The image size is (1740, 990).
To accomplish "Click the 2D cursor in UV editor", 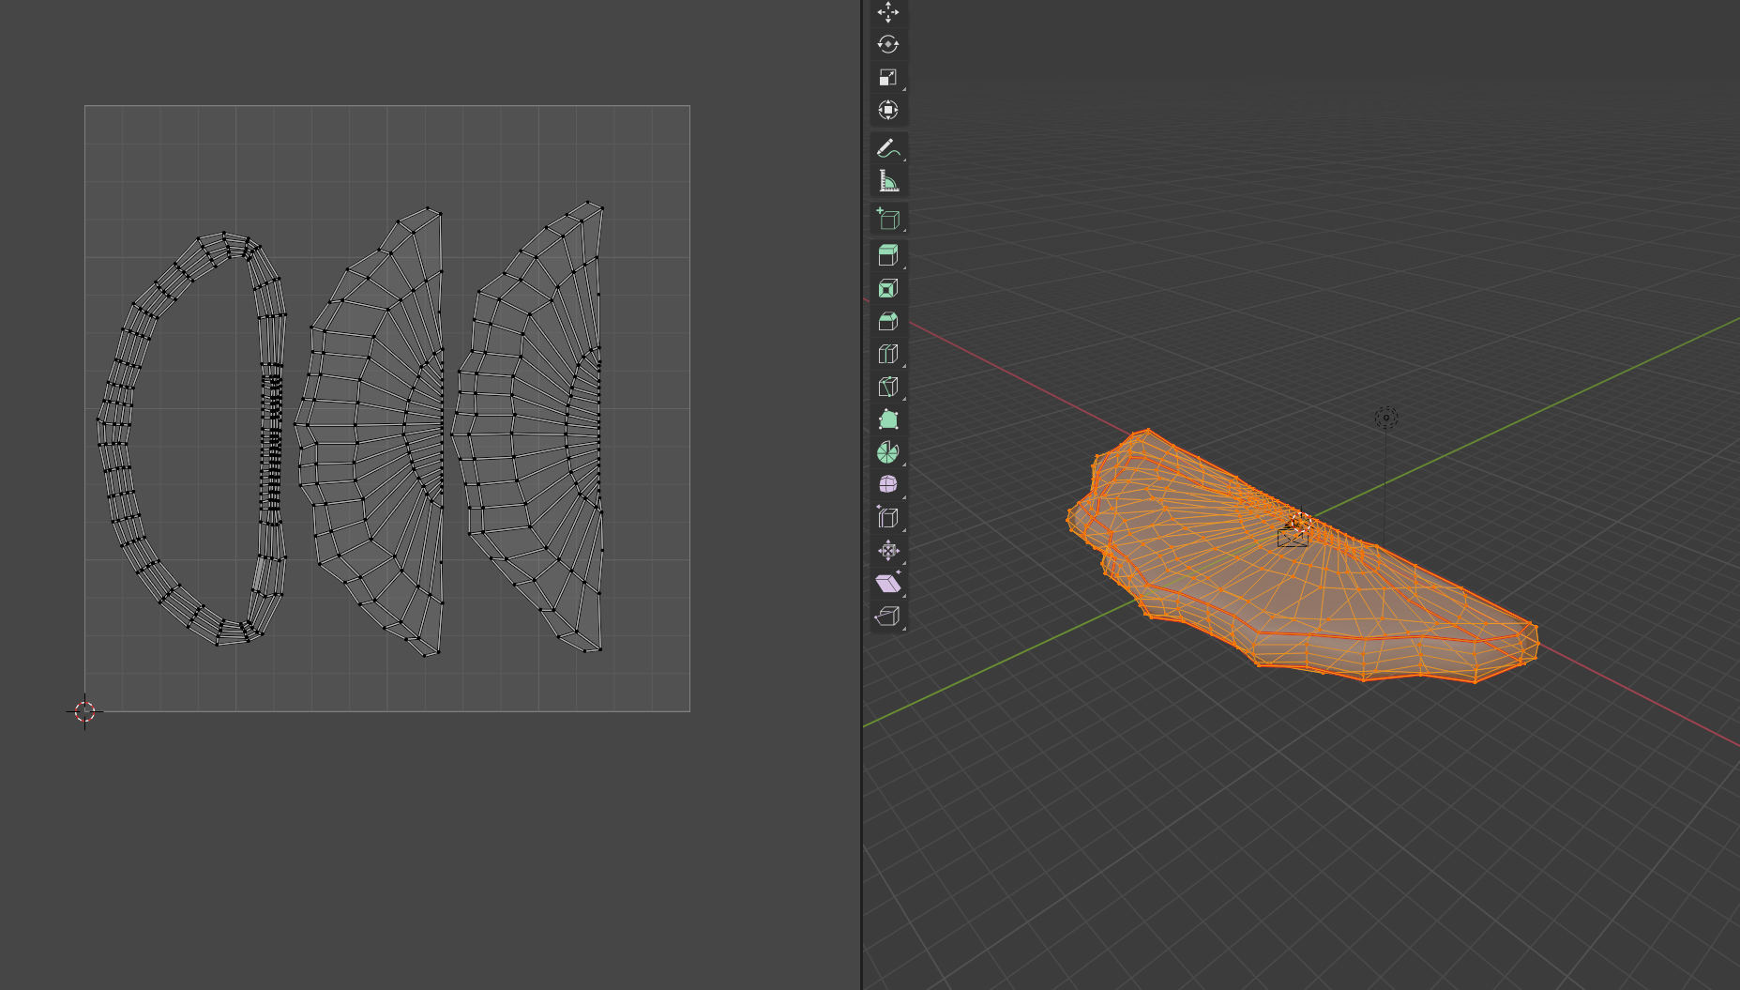I will pos(84,711).
